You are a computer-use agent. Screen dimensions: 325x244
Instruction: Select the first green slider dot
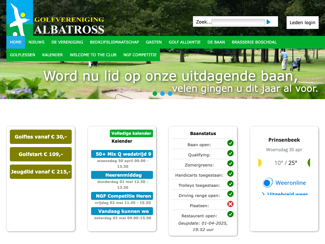pyautogui.click(x=155, y=93)
